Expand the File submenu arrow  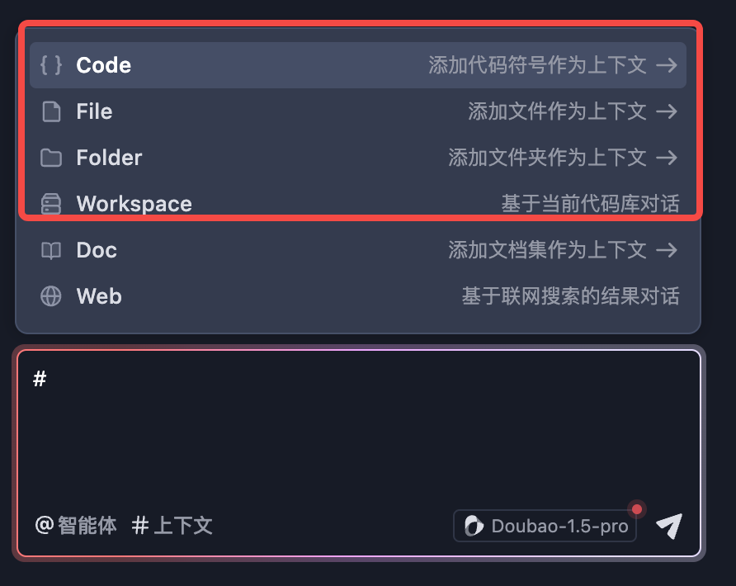coord(667,111)
